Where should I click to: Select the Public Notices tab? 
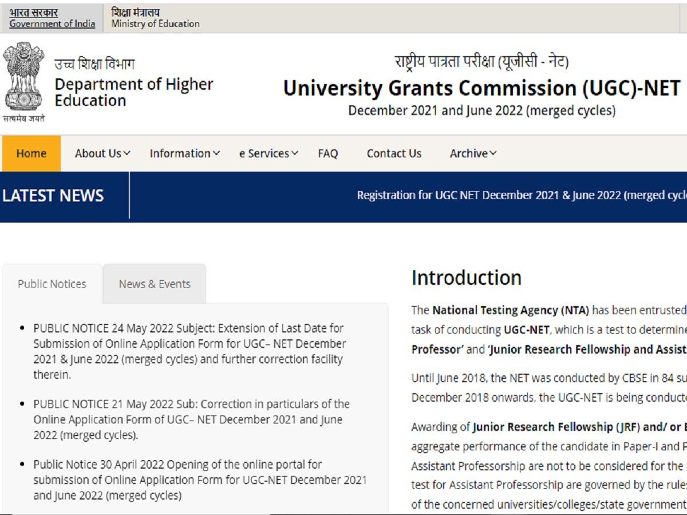[52, 283]
